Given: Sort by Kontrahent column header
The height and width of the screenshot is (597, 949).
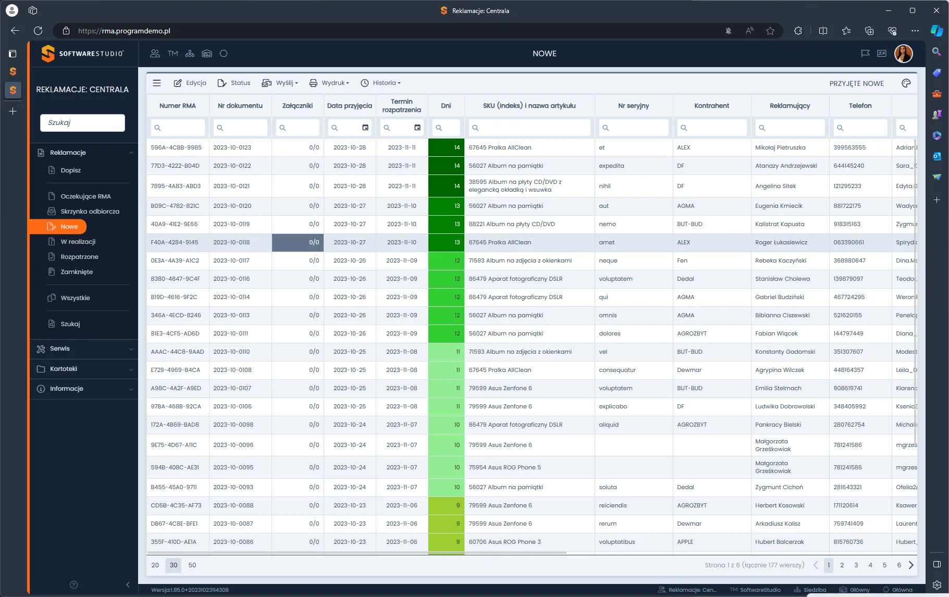Looking at the screenshot, I should 712,106.
